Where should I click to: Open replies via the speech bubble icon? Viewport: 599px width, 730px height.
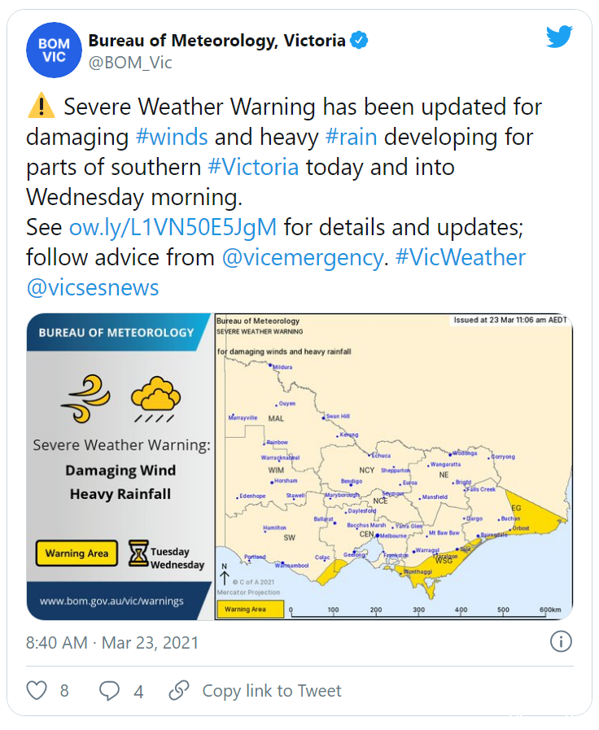tap(109, 690)
